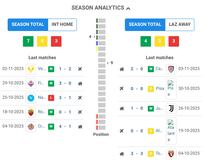Image resolution: width=216 pixels, height=162 pixels.
Task: Click the Roma team crest icon
Action: pos(31,112)
